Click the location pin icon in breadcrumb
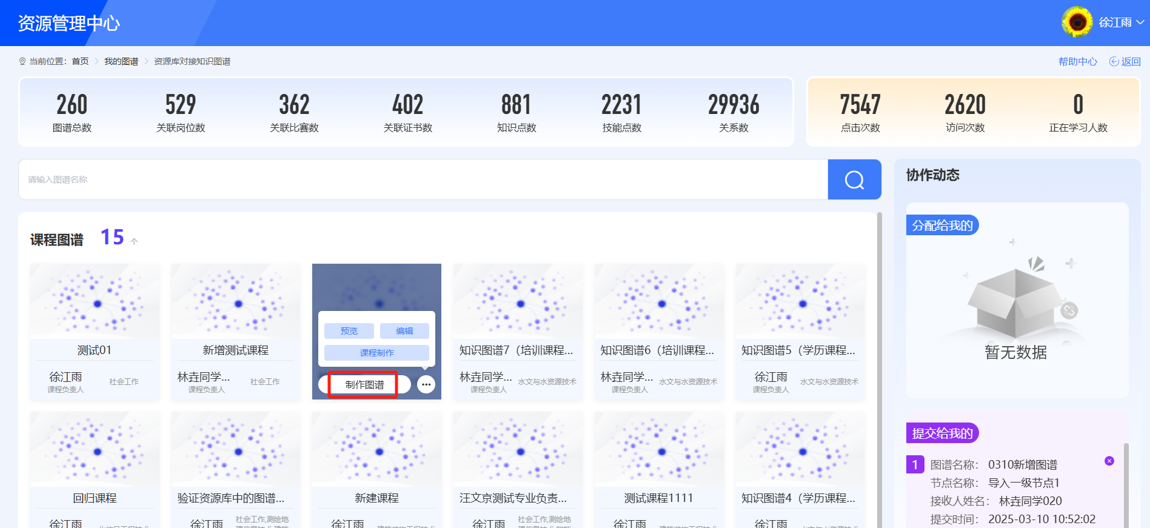The width and height of the screenshot is (1150, 528). [x=22, y=61]
